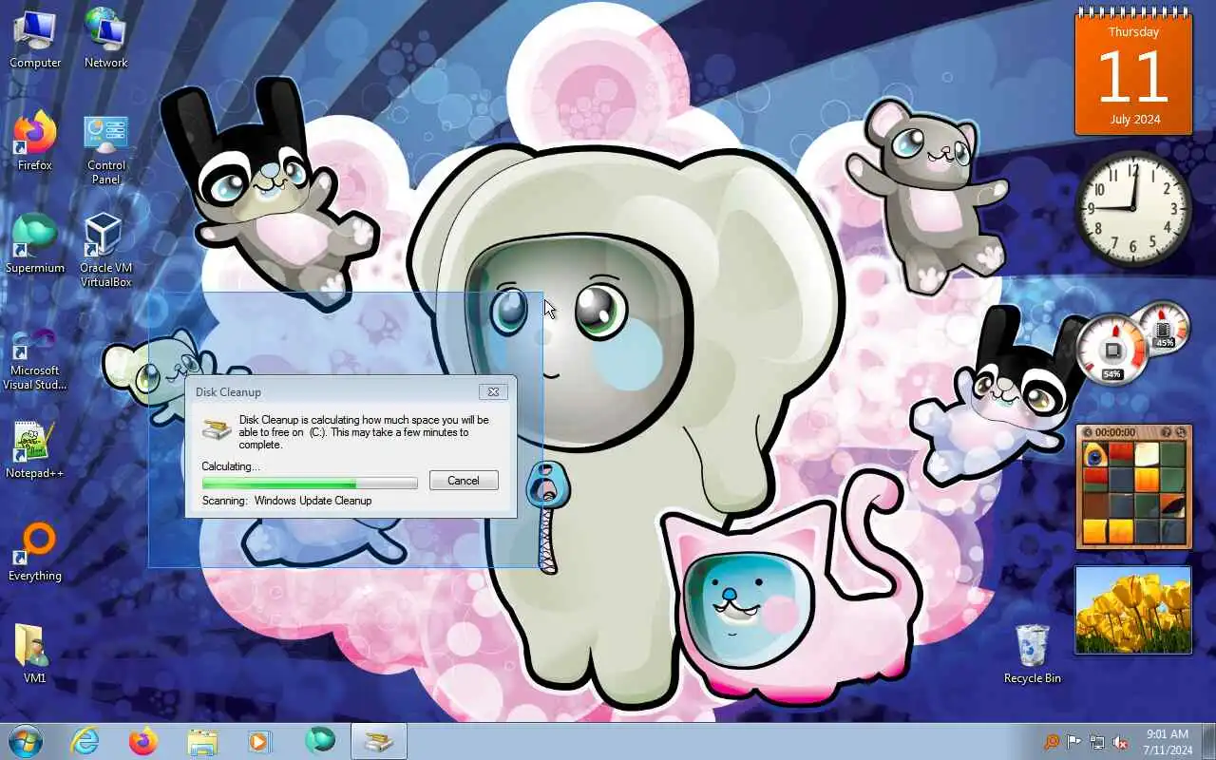Click the tulips slideshow gadget picture
This screenshot has width=1216, height=760.
point(1133,610)
